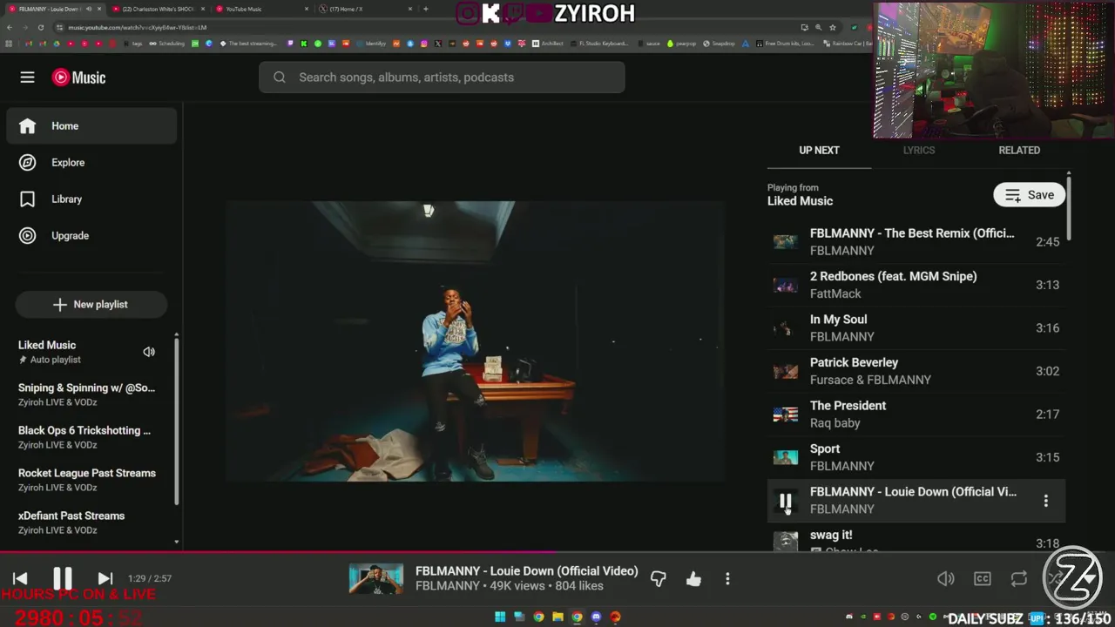Switch to YouTube Music browser tab

[x=261, y=9]
